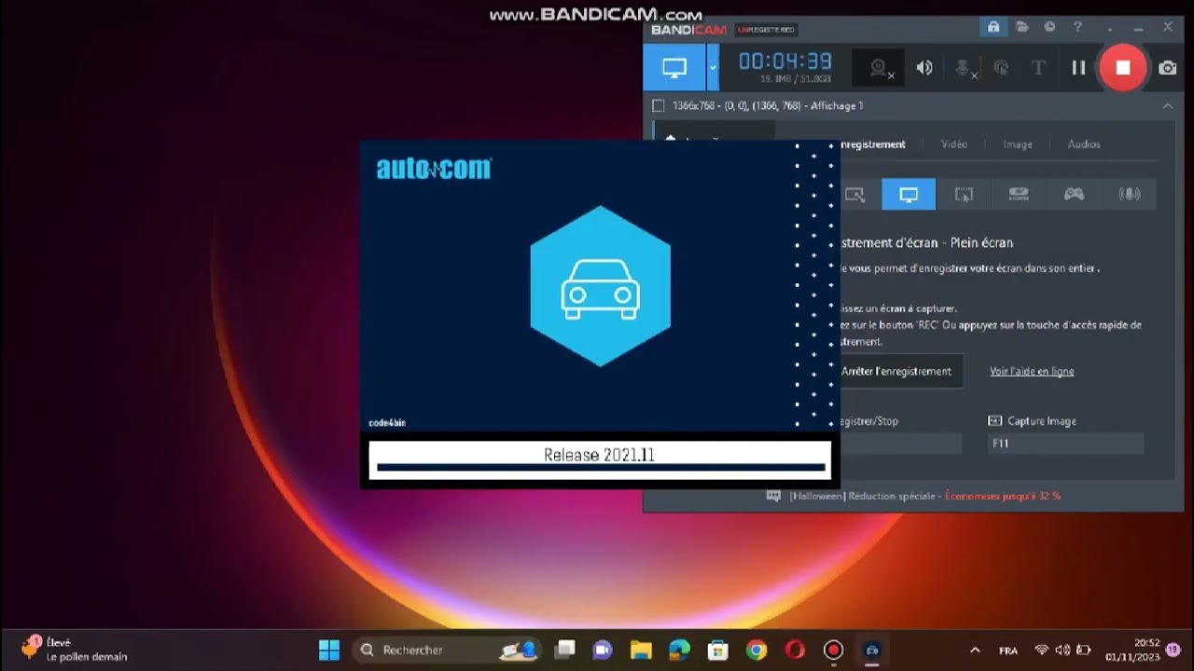Image resolution: width=1194 pixels, height=671 pixels.
Task: Toggle mouse click effect icon in Bandicam
Action: click(1001, 67)
